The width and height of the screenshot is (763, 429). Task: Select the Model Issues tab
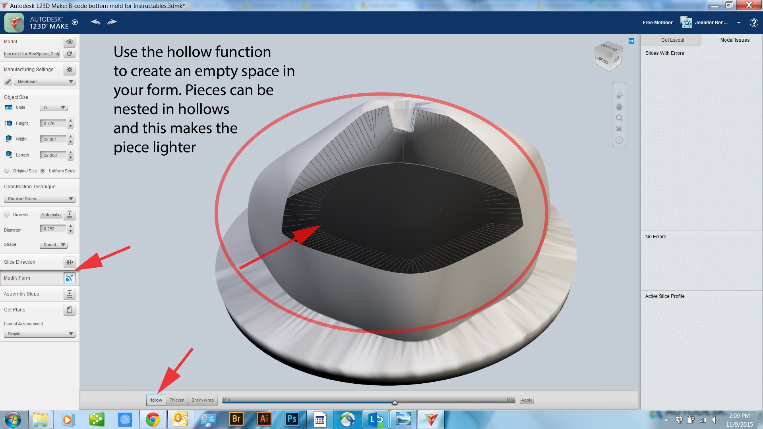(x=735, y=40)
